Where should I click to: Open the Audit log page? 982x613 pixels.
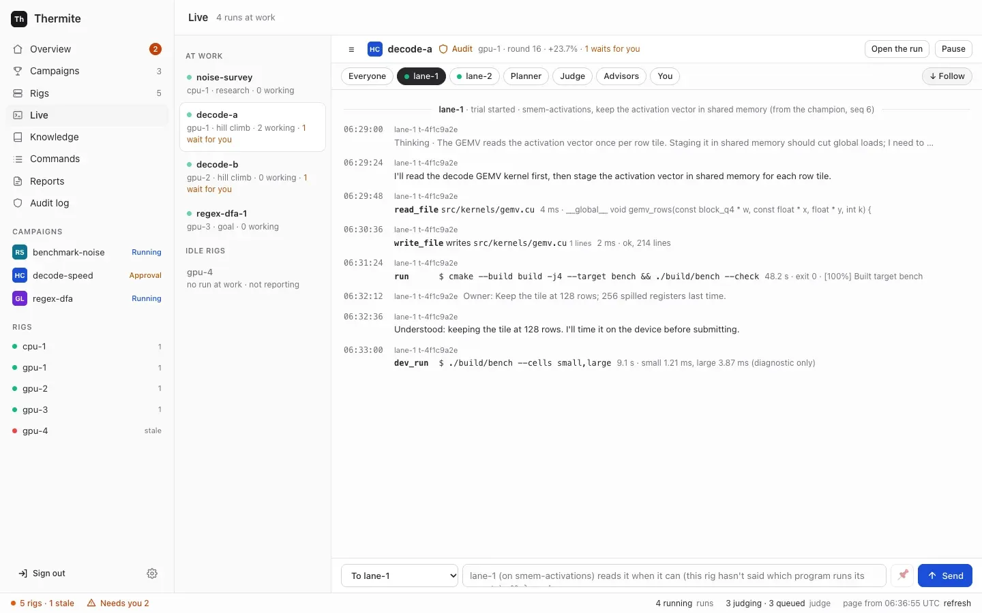(x=87, y=203)
